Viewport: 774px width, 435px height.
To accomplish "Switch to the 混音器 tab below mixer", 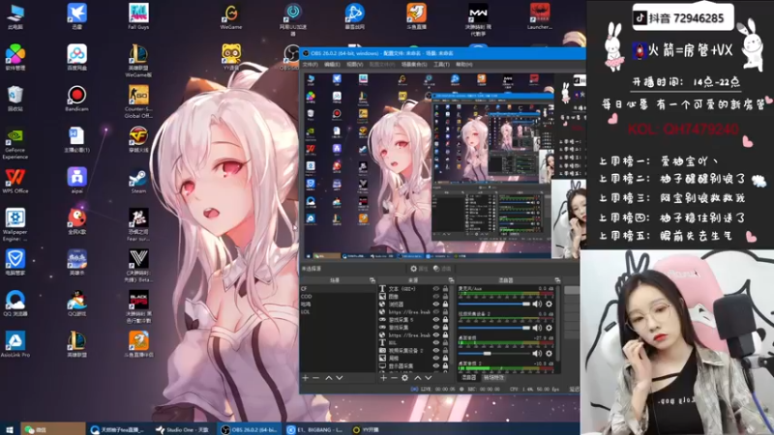I will pyautogui.click(x=468, y=378).
